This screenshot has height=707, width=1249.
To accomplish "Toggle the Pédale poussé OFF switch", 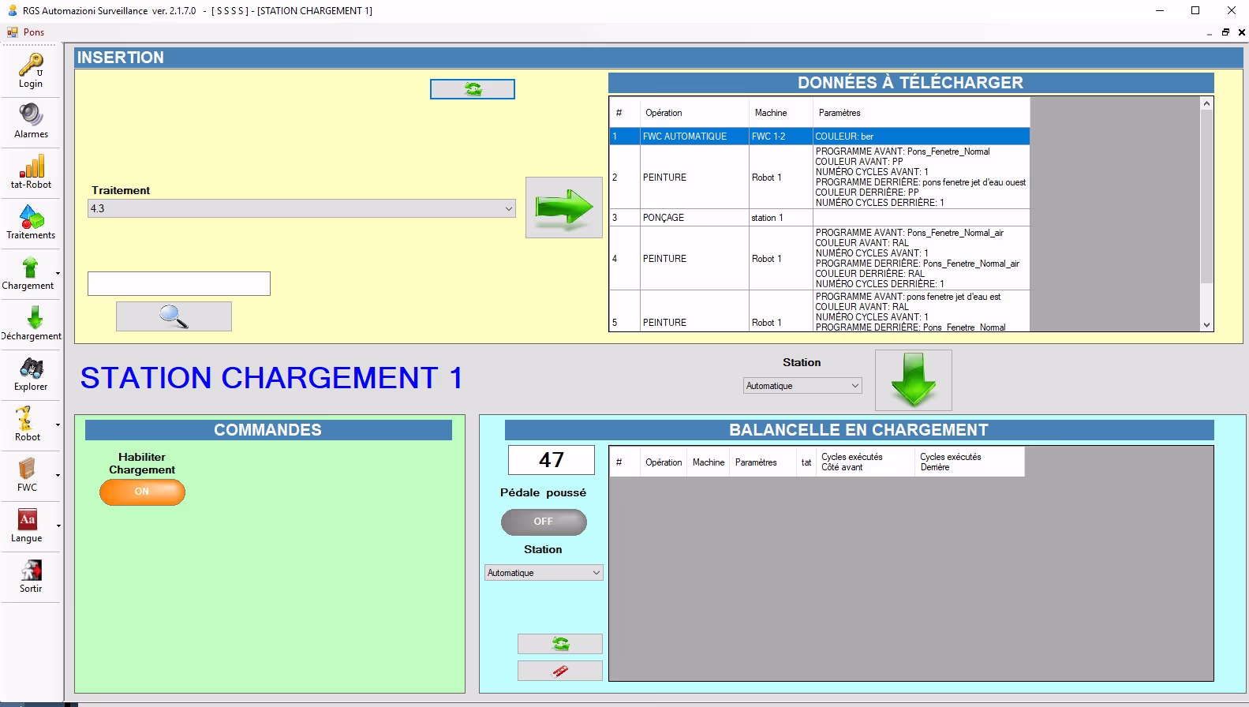I will 544,522.
